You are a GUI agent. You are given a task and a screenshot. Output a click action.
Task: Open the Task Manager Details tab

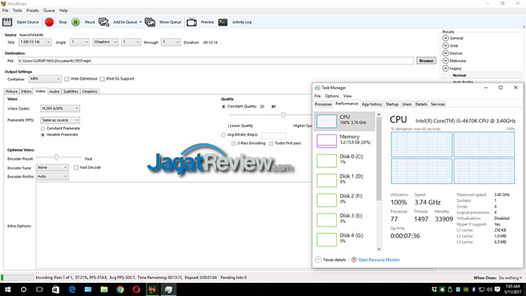tap(421, 105)
